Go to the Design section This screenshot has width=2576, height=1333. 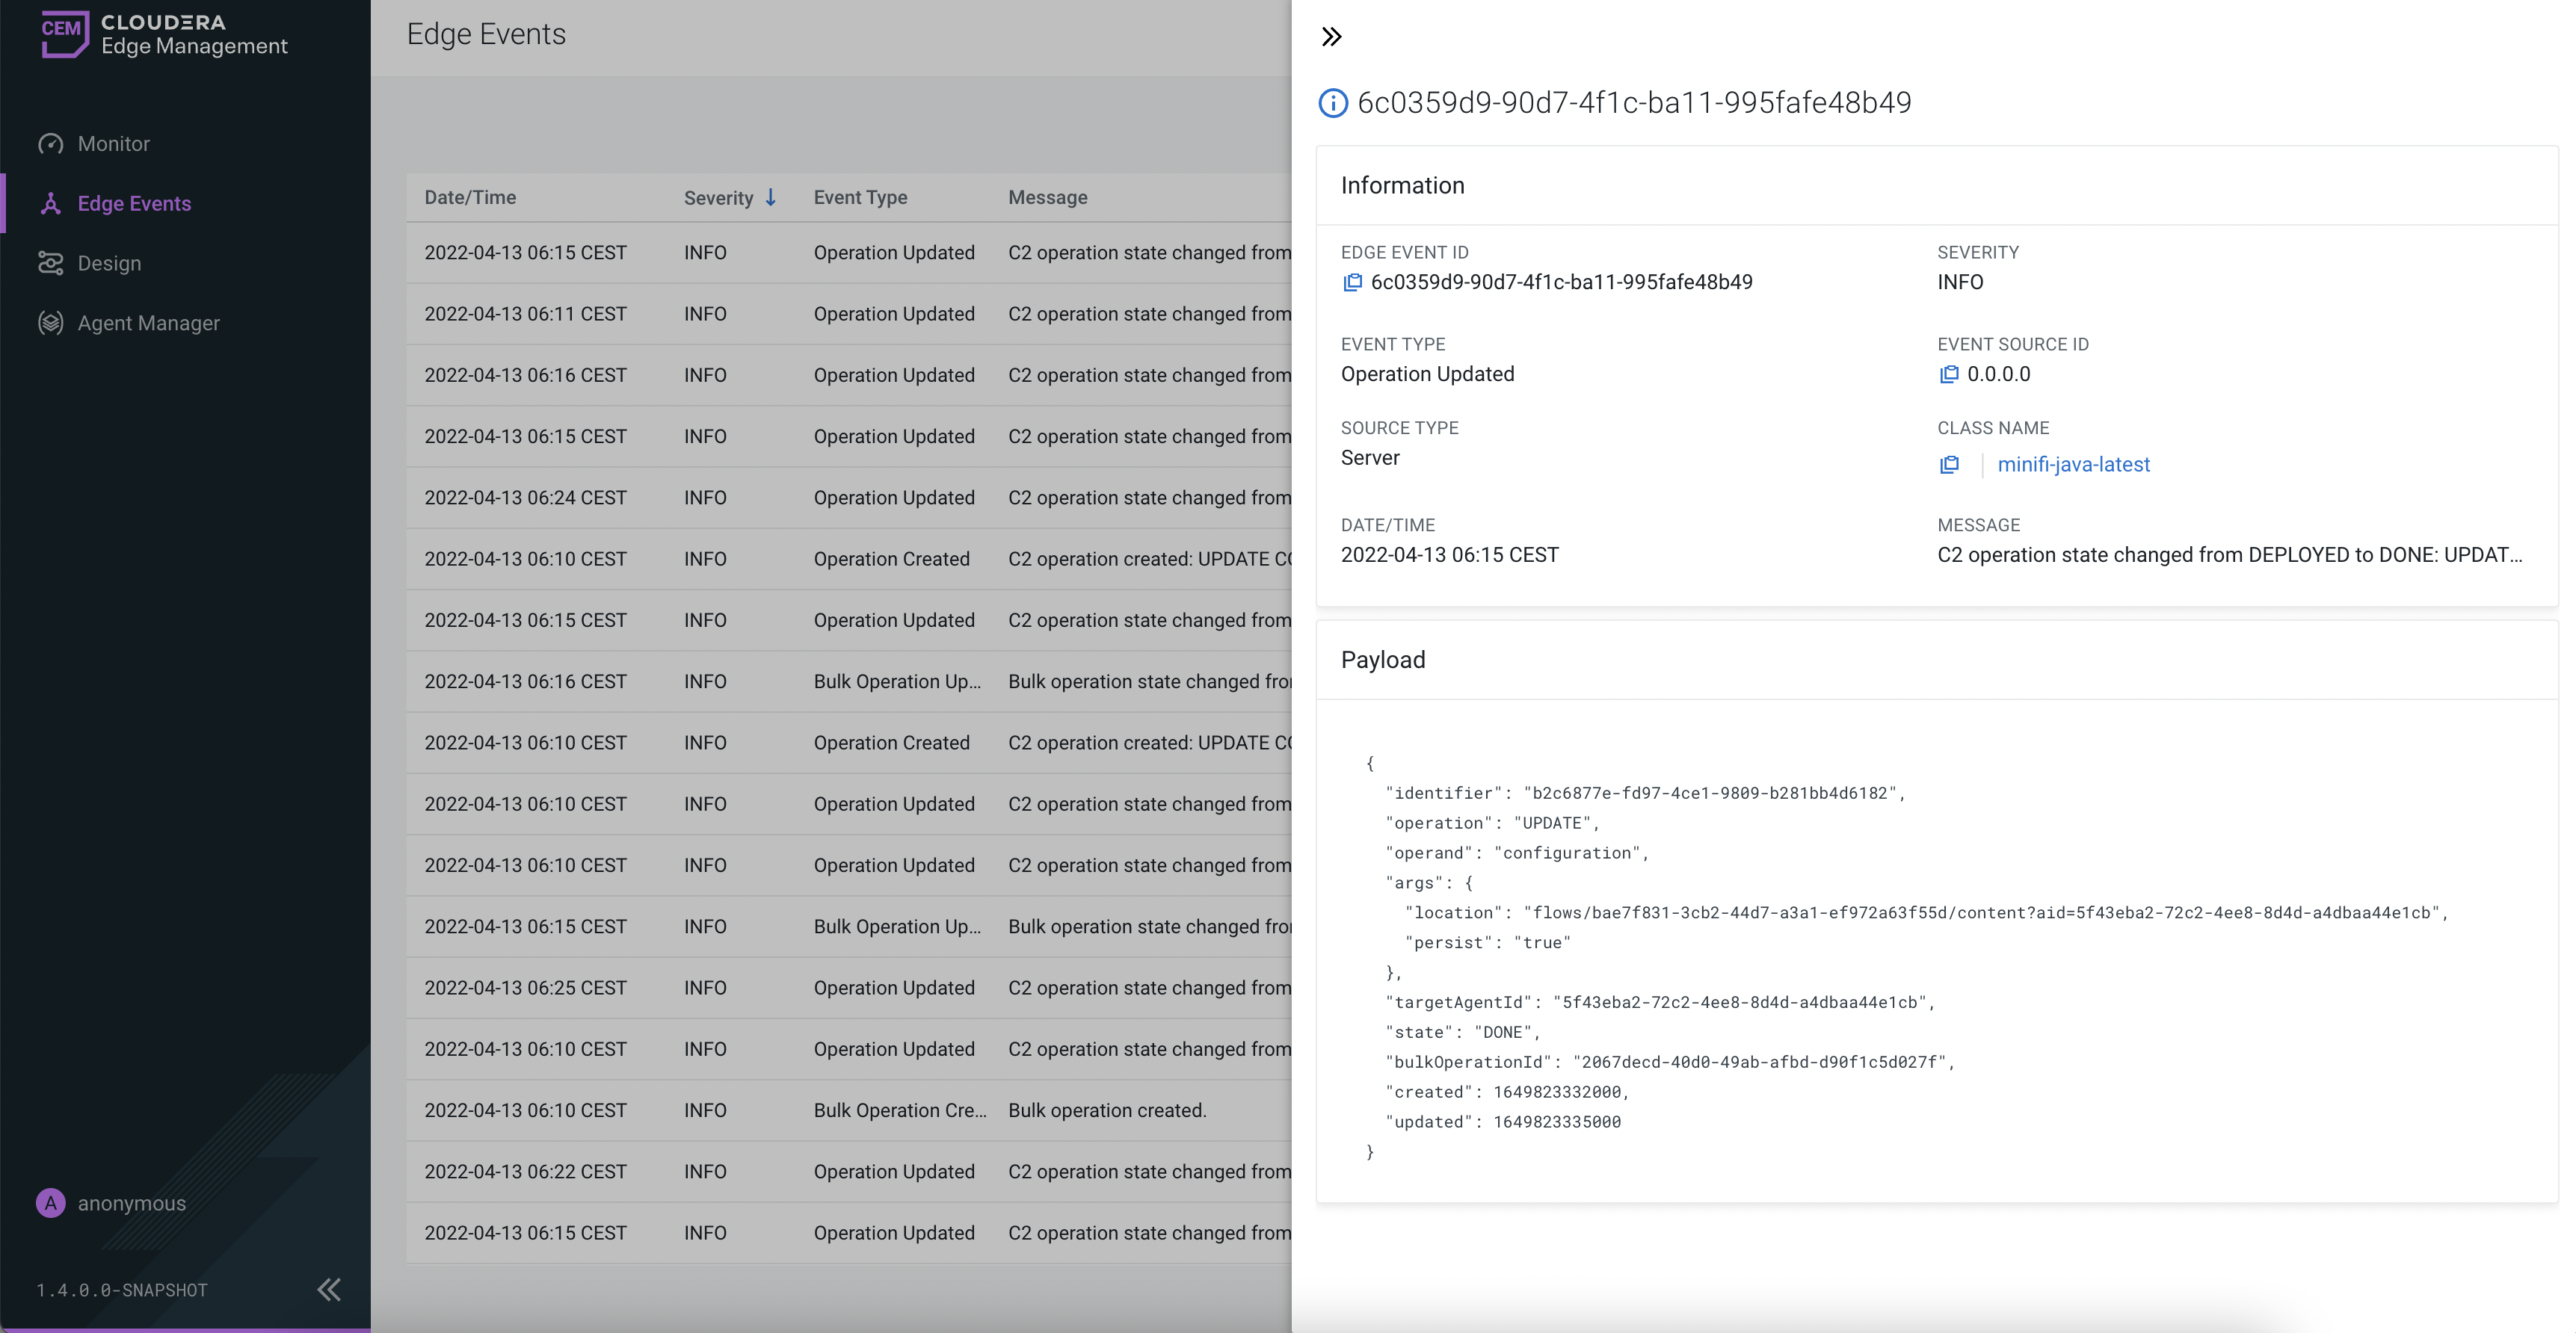[x=109, y=264]
